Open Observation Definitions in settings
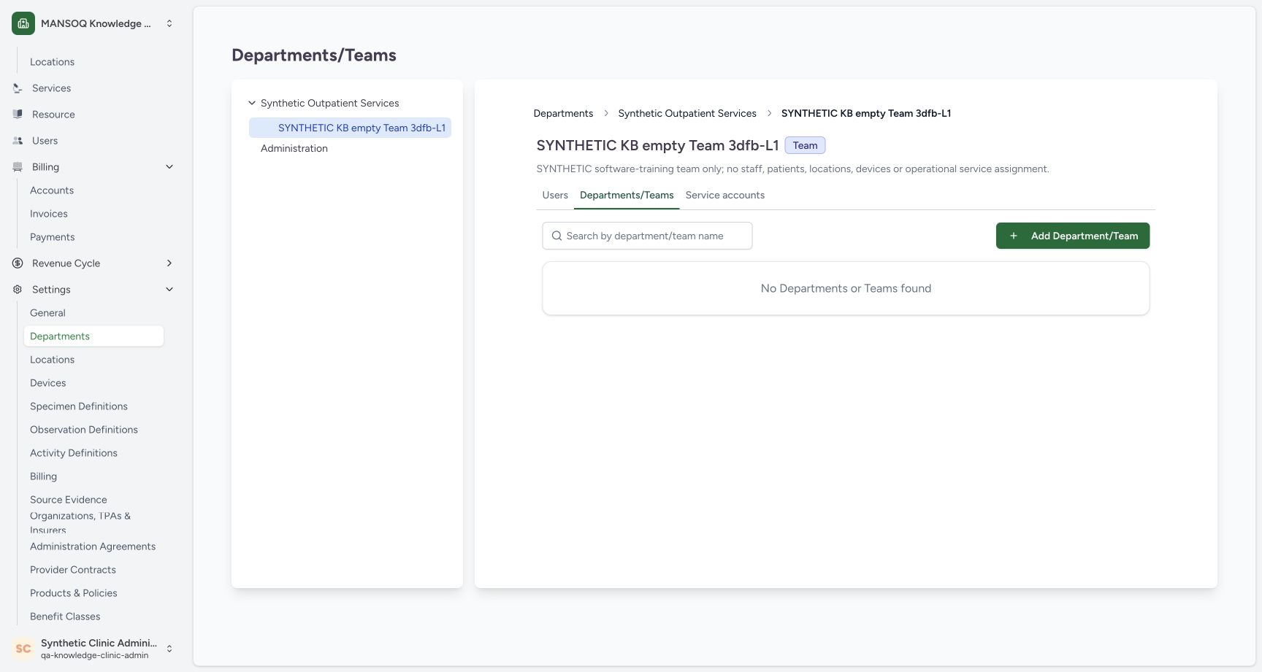This screenshot has height=672, width=1262. click(x=84, y=430)
